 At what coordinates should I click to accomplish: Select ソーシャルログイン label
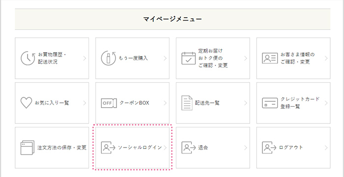[140, 147]
